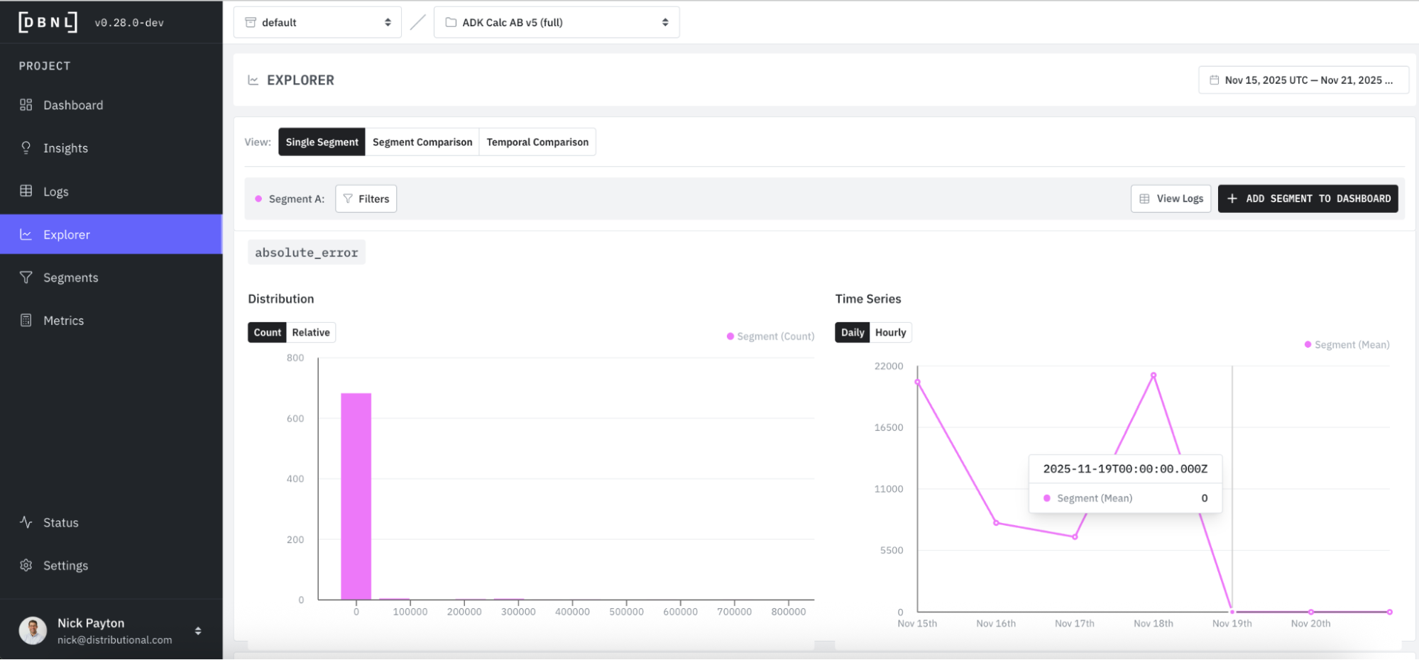Switch to Segment Comparison view

[x=422, y=142]
